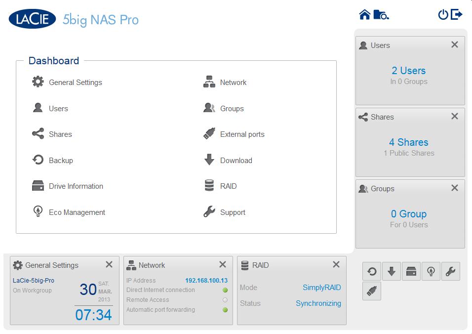
Task: Click the Users icon in Dashboard list
Action: coord(38,108)
